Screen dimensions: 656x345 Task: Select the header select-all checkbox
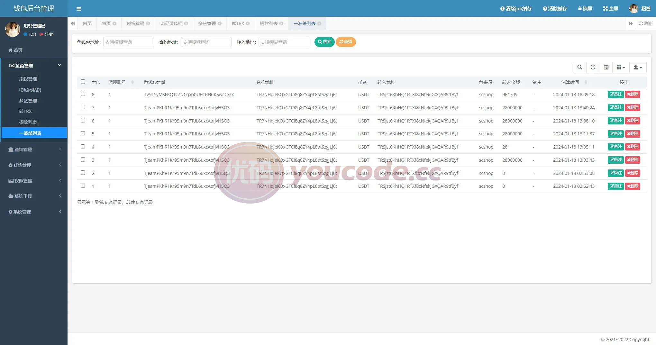point(83,82)
